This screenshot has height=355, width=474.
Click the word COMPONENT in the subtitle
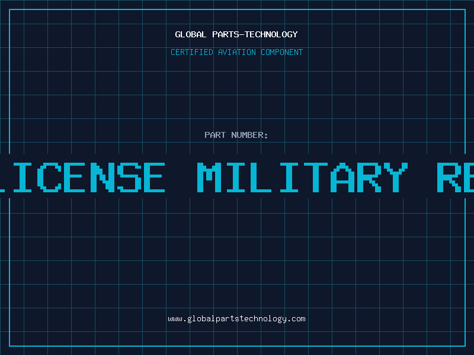[x=282, y=52]
